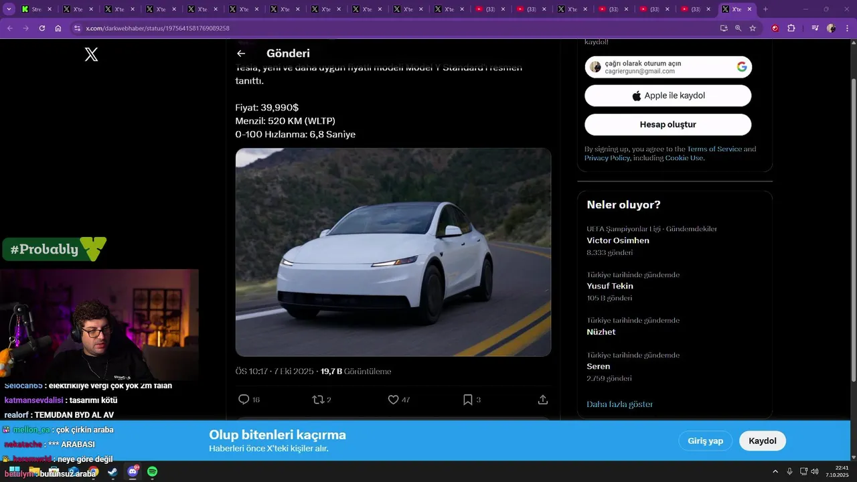Click '0-100 Hızlanma: 6,8 Saniye' text
This screenshot has width=857, height=482.
tap(295, 135)
